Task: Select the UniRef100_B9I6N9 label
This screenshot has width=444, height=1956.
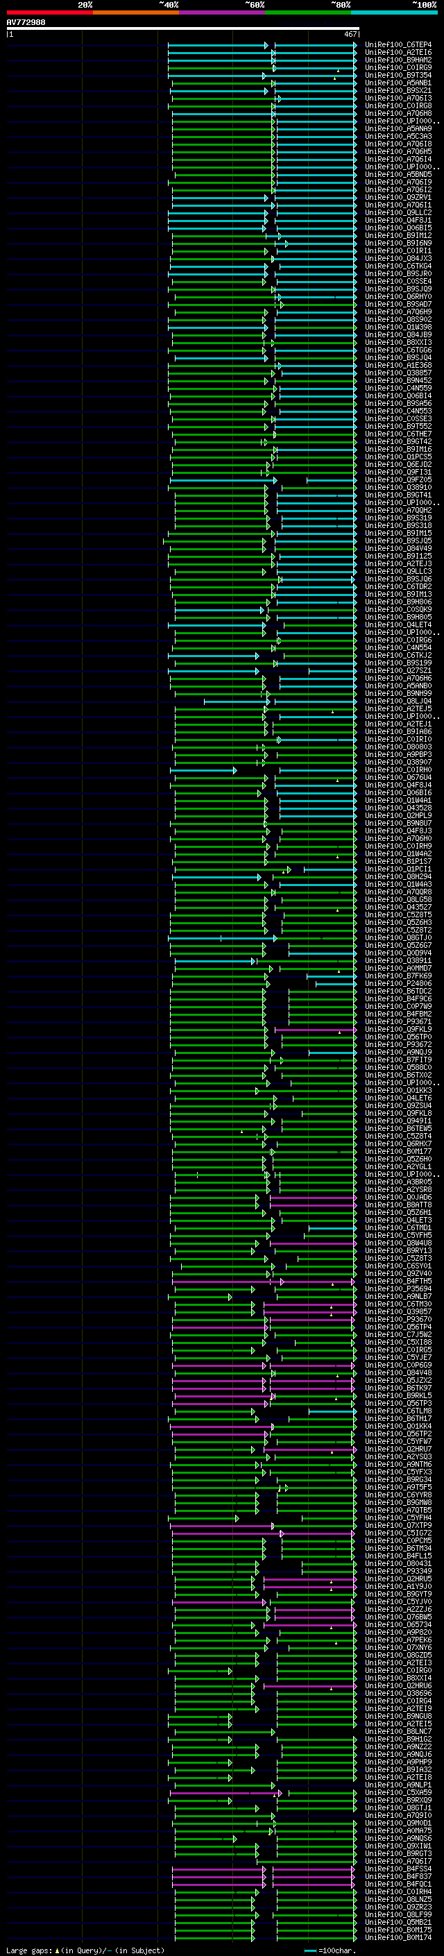Action: click(398, 243)
